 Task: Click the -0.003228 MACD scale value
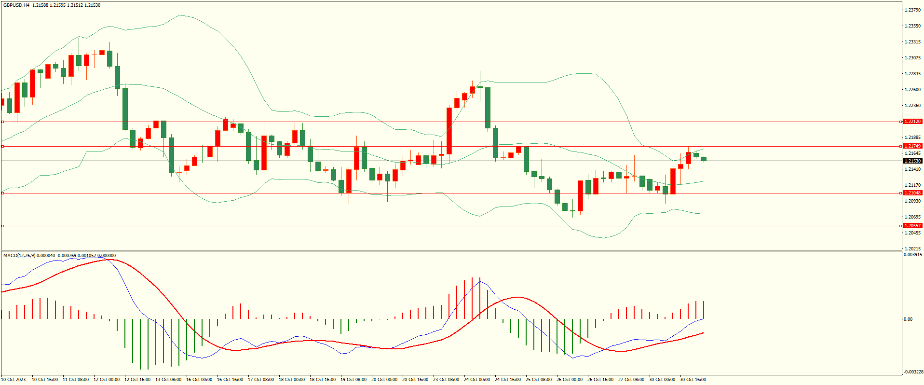click(912, 372)
